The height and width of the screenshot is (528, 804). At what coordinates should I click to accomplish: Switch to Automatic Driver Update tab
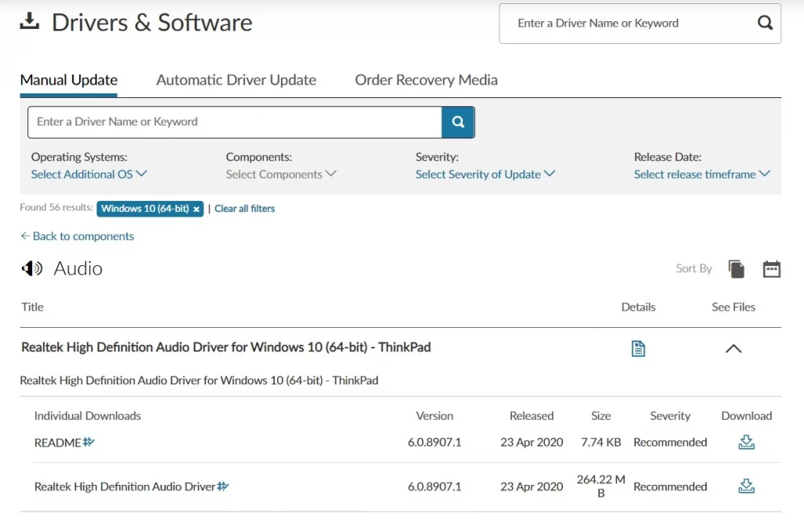236,80
